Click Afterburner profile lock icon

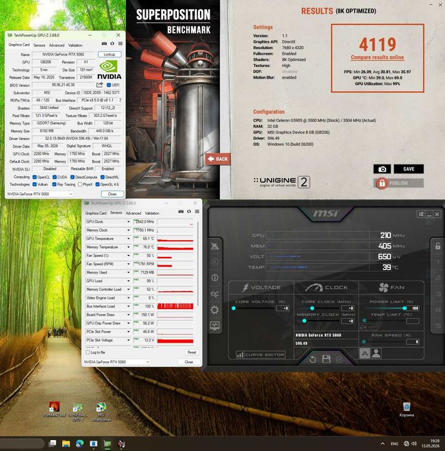tap(438, 246)
